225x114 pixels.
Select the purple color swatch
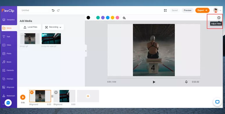(x=103, y=18)
